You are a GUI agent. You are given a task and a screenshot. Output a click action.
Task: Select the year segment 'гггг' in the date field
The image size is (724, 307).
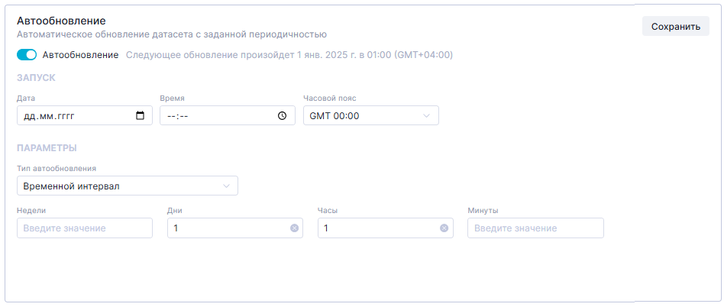70,116
